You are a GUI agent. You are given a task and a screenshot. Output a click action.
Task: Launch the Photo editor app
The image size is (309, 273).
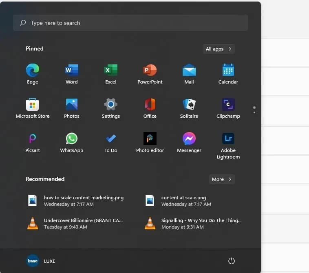click(x=150, y=143)
